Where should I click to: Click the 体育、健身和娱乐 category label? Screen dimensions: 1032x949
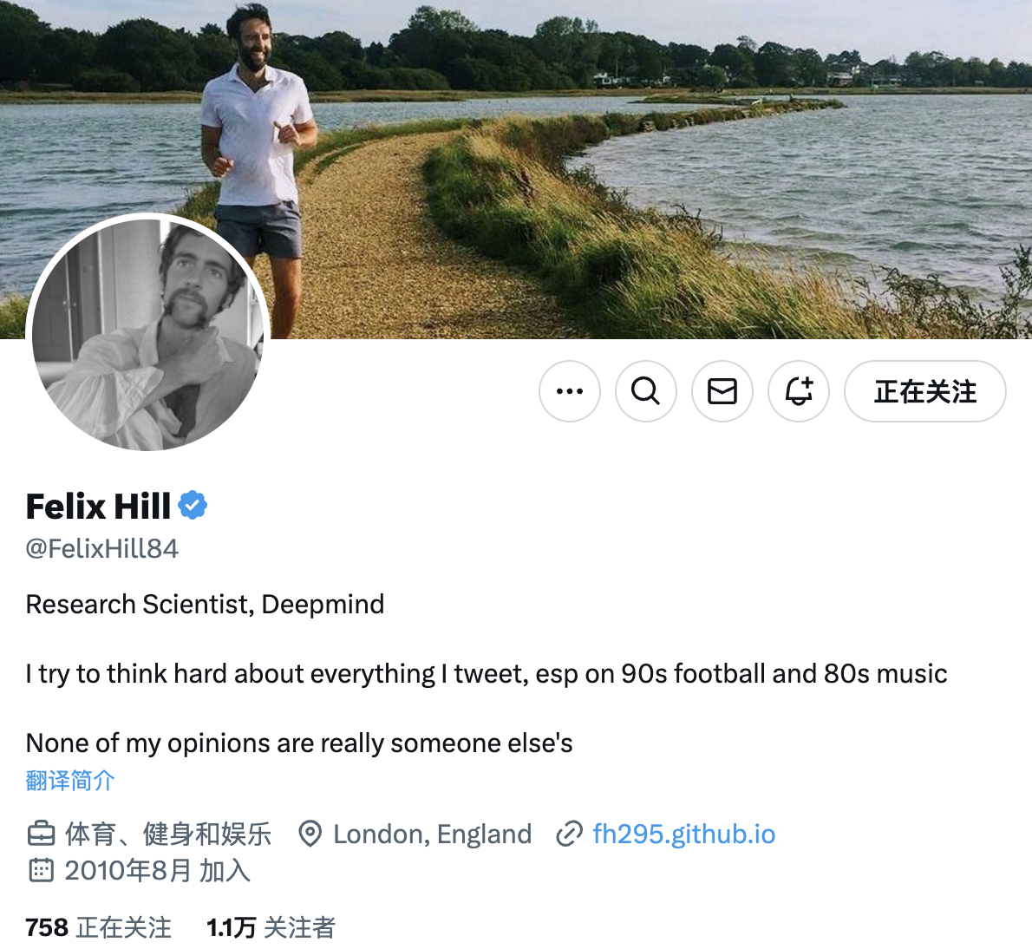[168, 834]
